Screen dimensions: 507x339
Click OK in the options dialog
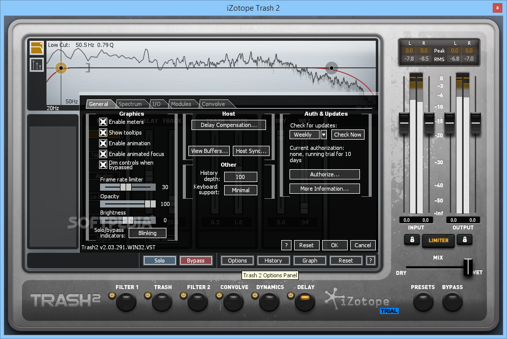point(334,245)
